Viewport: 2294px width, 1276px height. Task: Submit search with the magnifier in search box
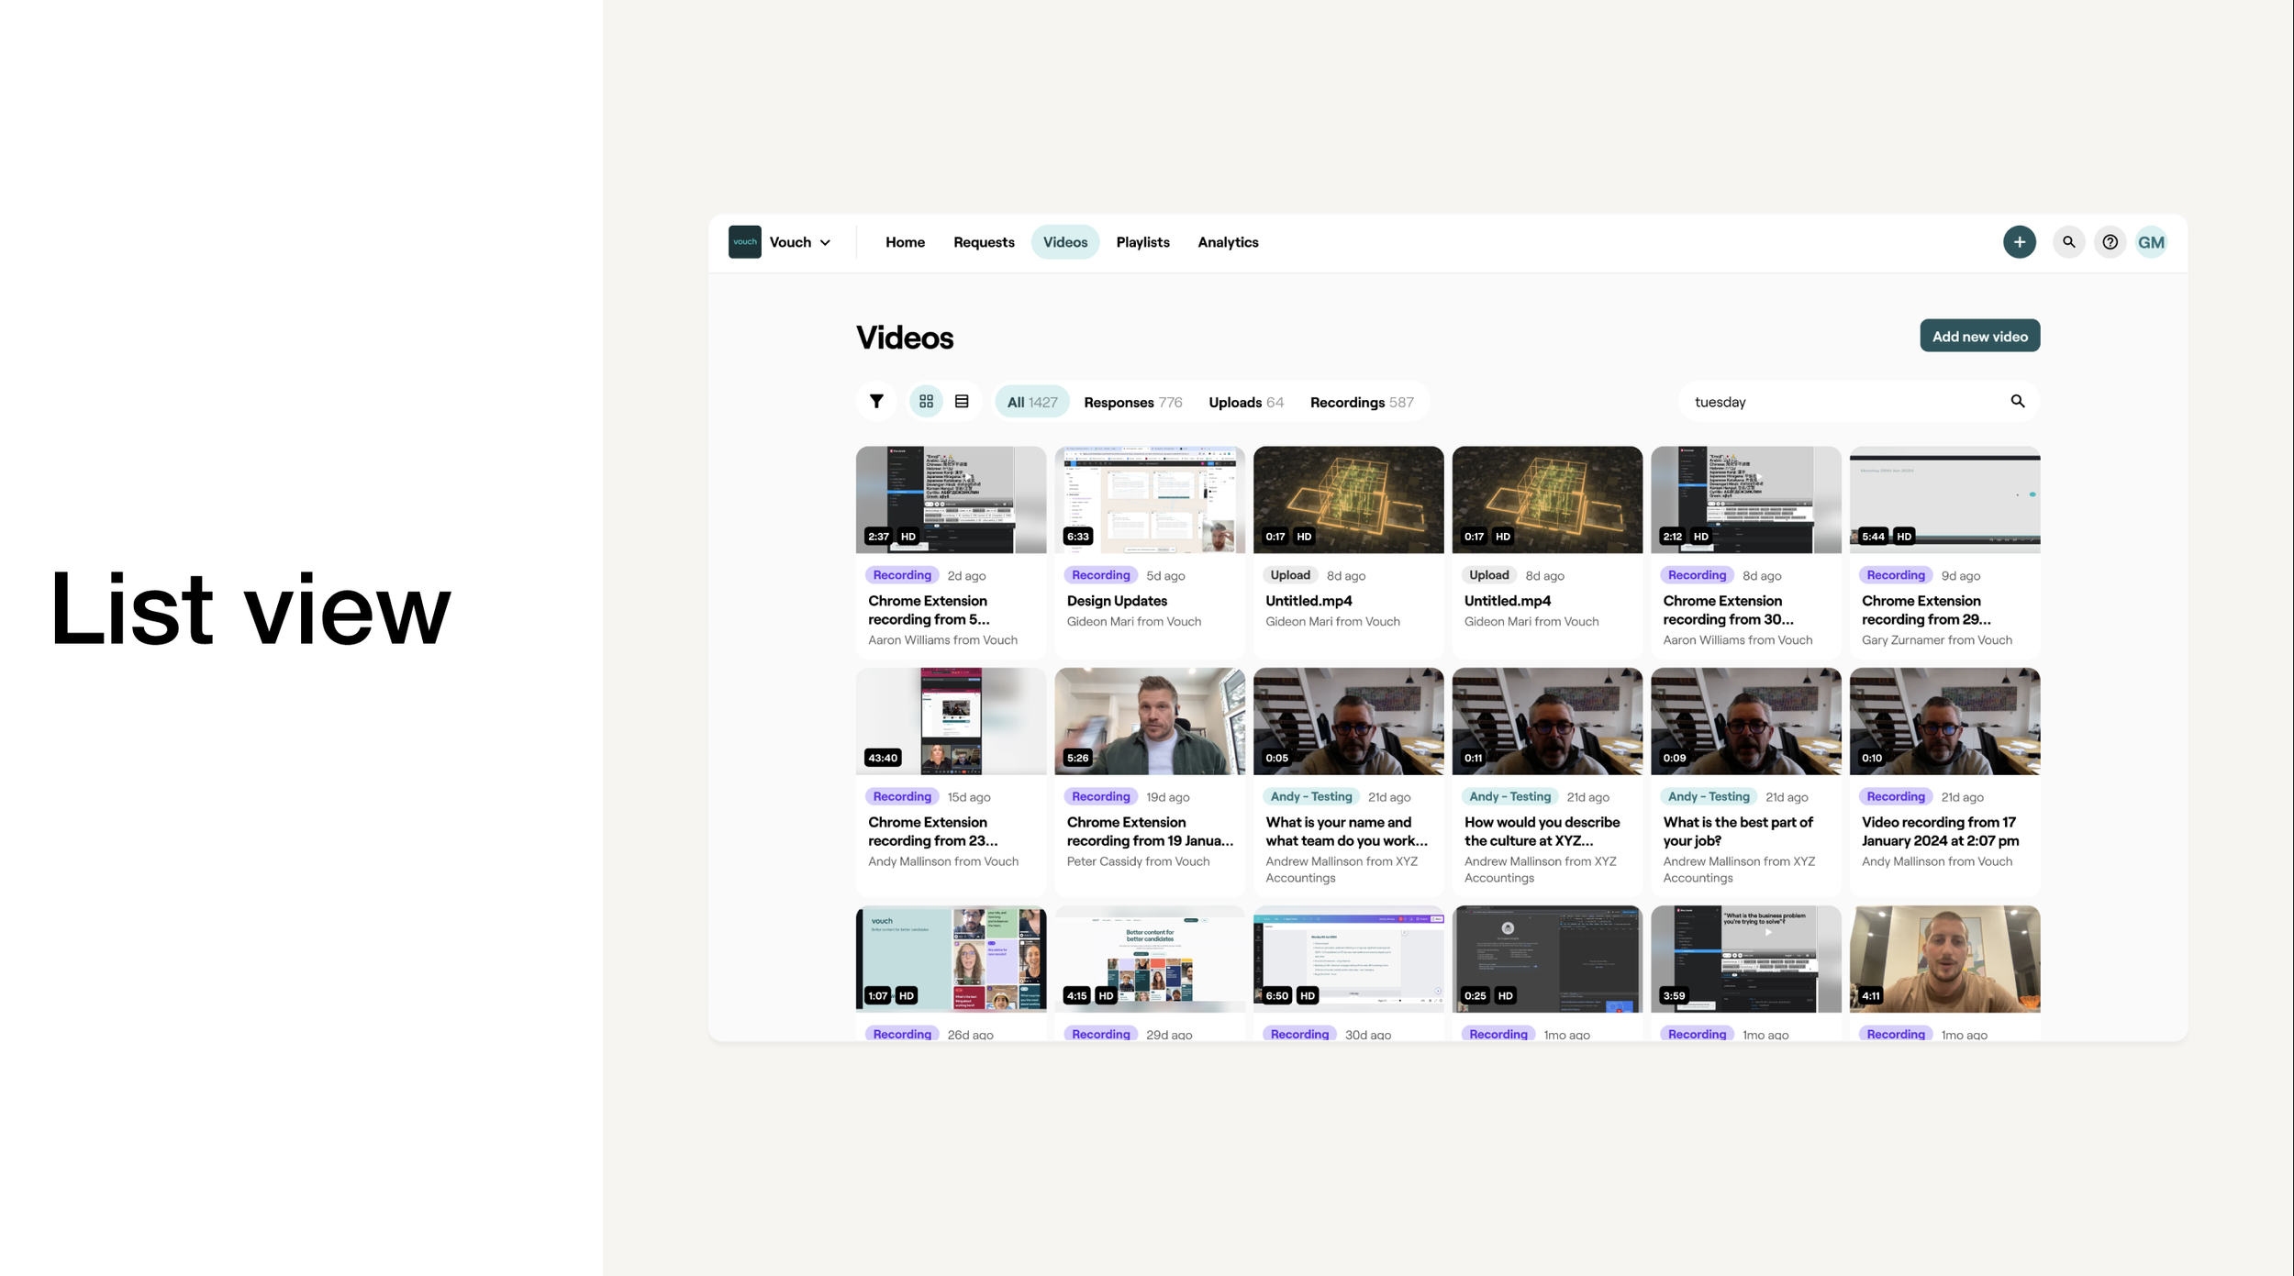pos(2017,402)
